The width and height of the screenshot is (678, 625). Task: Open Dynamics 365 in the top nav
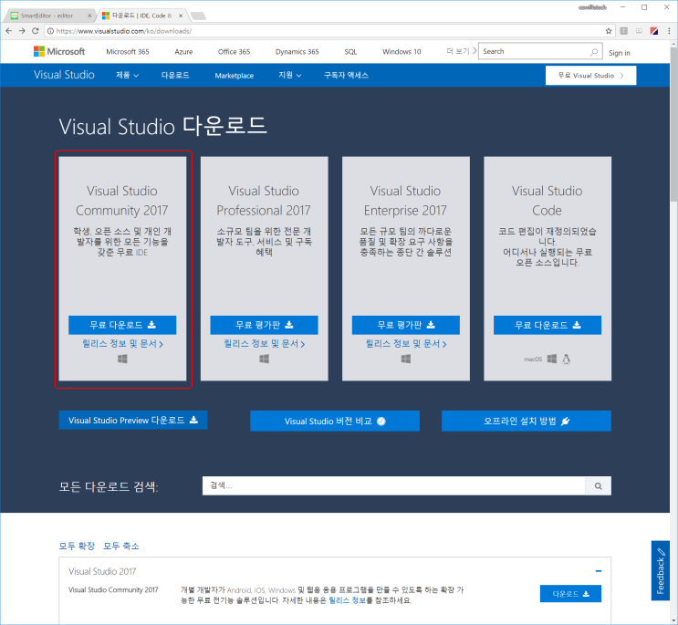pyautogui.click(x=297, y=51)
